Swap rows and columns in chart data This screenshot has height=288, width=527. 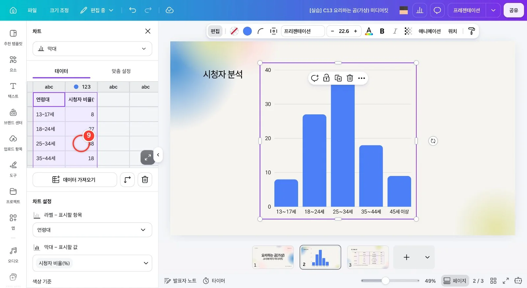[127, 180]
